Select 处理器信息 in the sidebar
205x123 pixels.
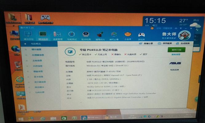coord(38,55)
